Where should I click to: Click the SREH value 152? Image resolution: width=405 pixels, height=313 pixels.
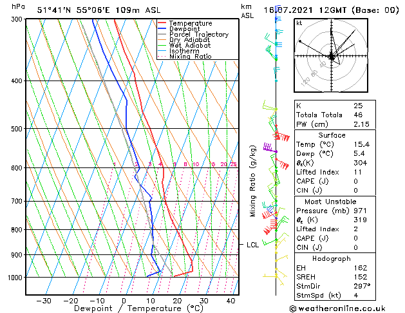[x=361, y=277]
